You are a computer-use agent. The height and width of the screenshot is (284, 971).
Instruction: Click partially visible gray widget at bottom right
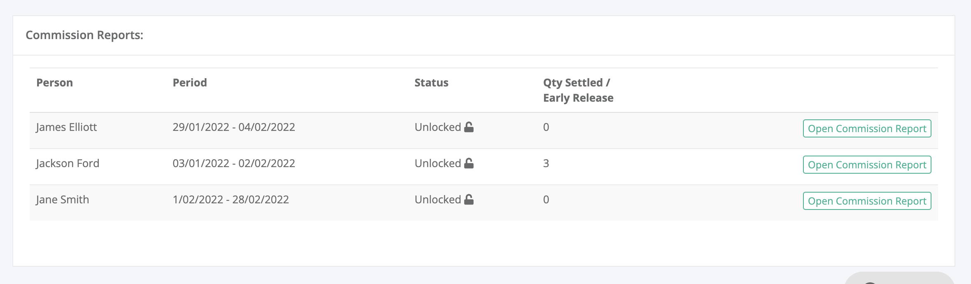point(900,278)
